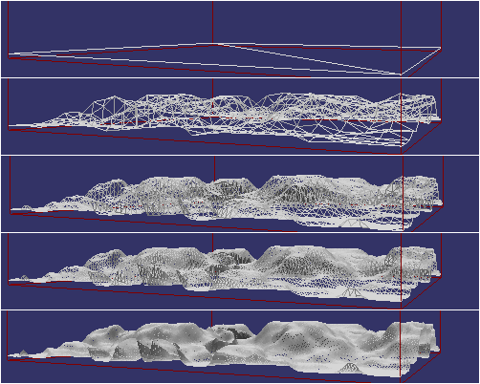Click the apex vertex of the flat two-triangle mesh
This screenshot has width=480, height=384.
coord(217,44)
